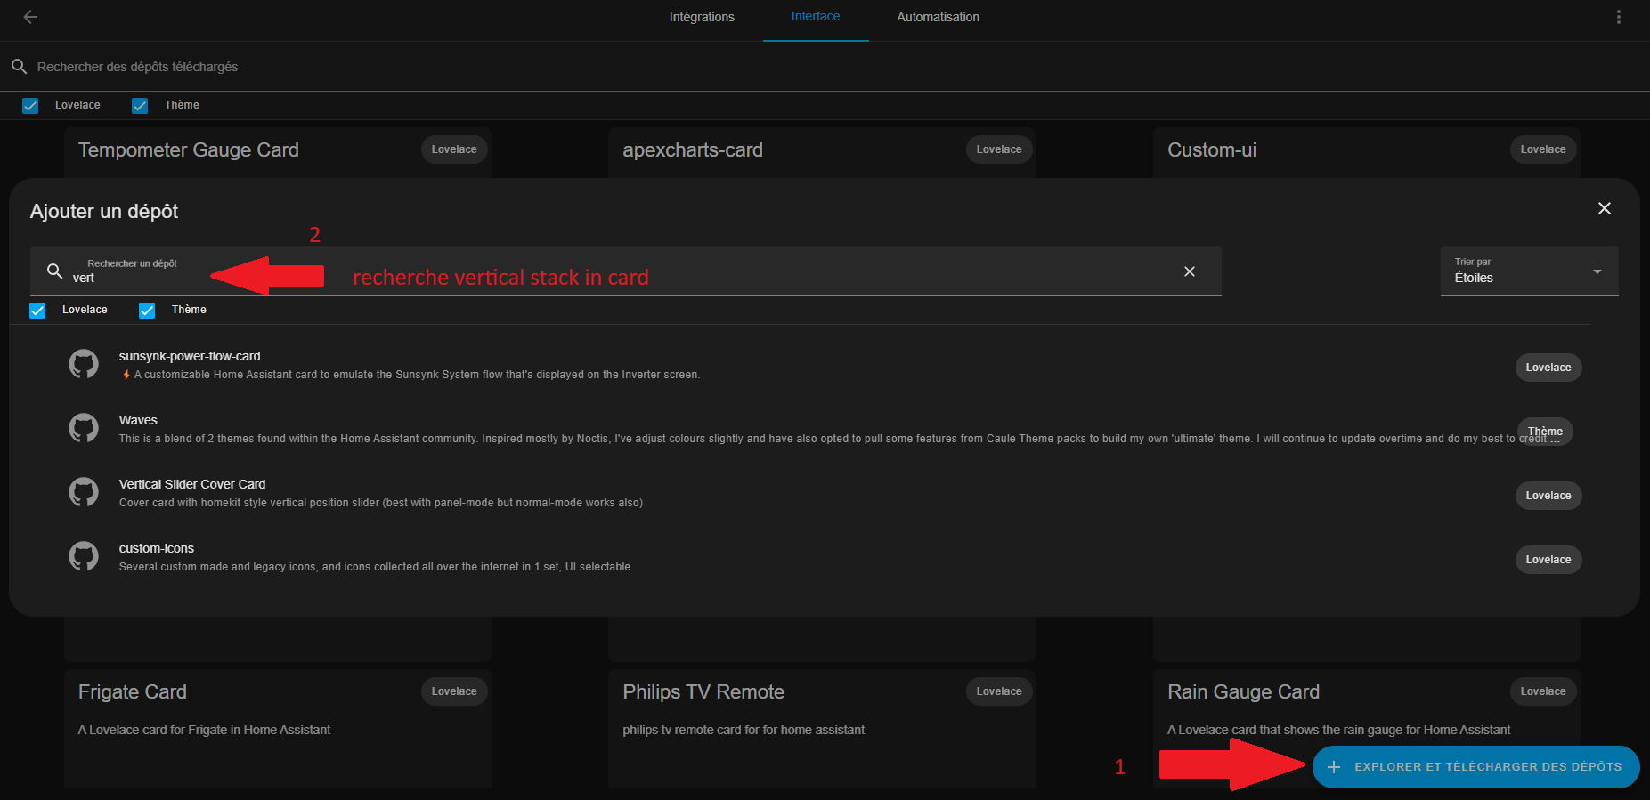
Task: Click GitHub icon for Vertical Slider Cover Card
Action: [x=84, y=492]
